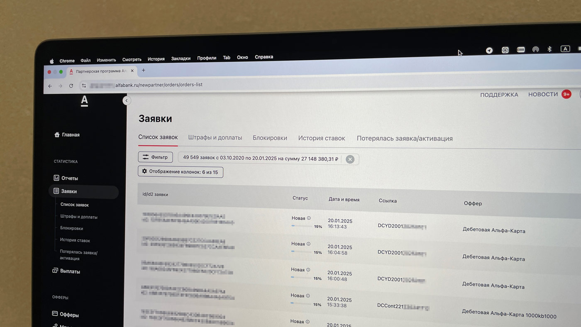Open Выплаты in the sidebar

70,271
